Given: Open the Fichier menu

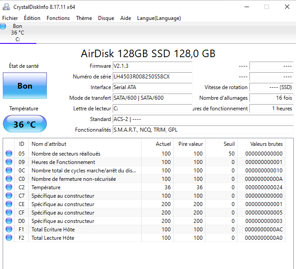Looking at the screenshot, I should tap(10, 18).
